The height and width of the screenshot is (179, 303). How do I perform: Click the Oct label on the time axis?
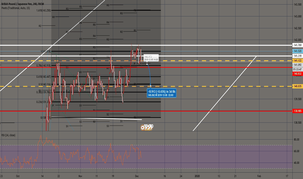(x=18, y=176)
